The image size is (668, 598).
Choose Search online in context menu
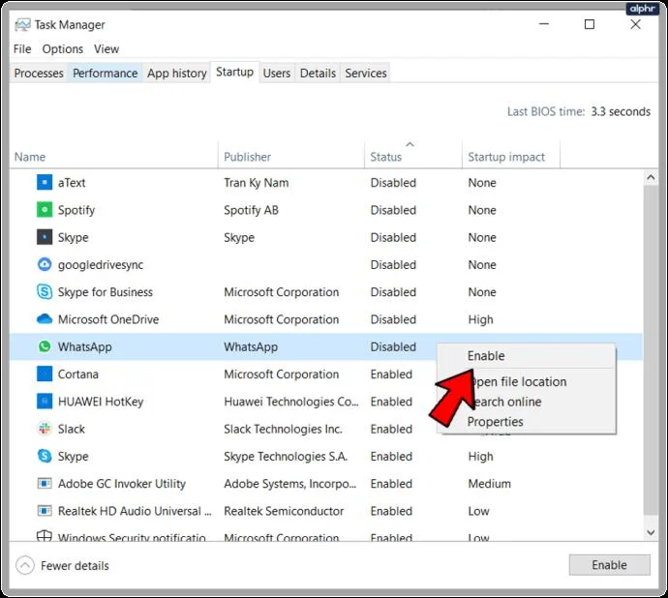(527, 402)
